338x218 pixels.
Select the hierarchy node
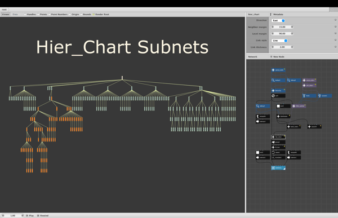coord(278,91)
